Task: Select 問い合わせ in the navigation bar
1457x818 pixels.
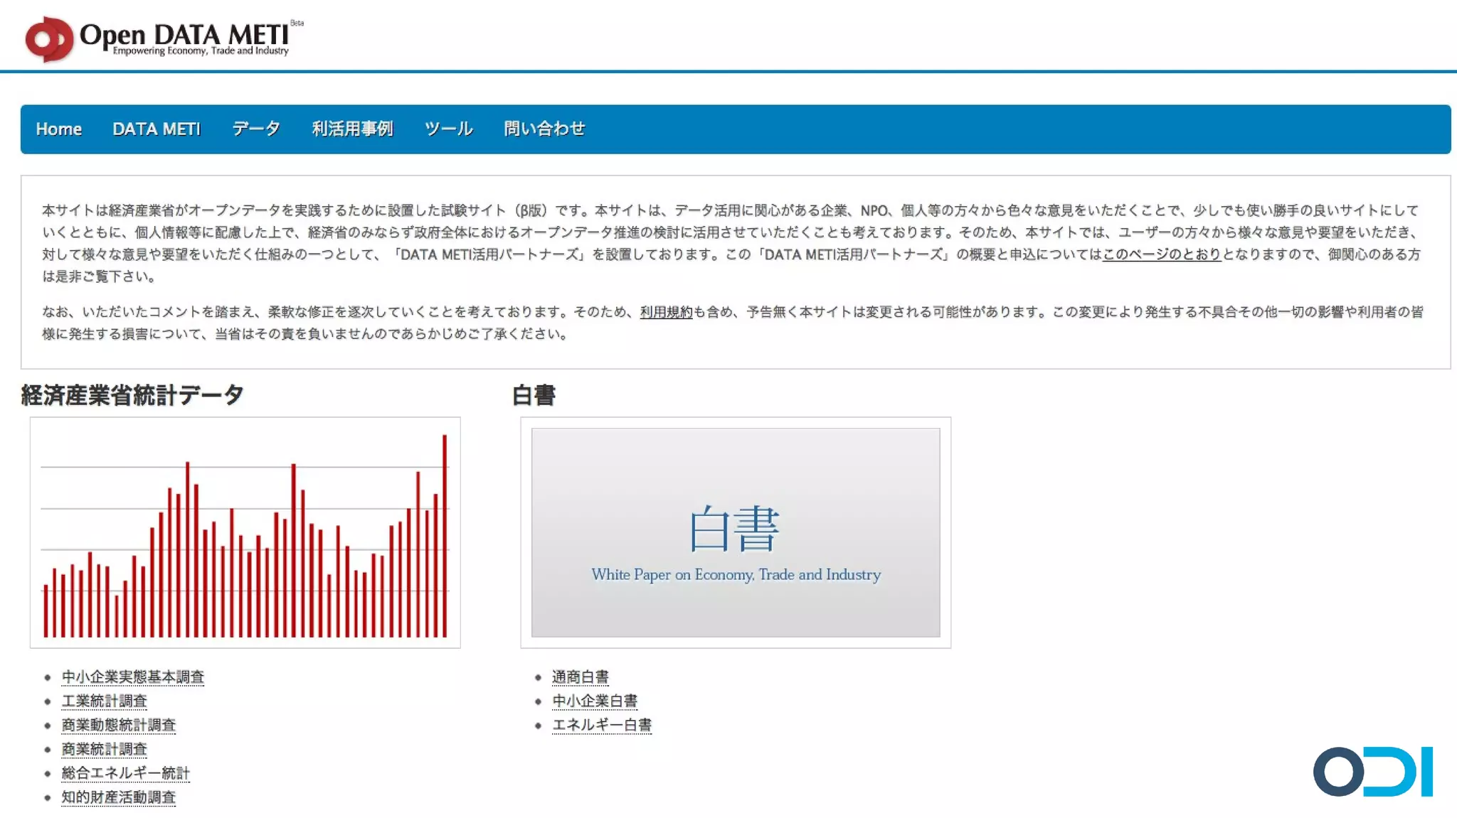Action: coord(544,129)
